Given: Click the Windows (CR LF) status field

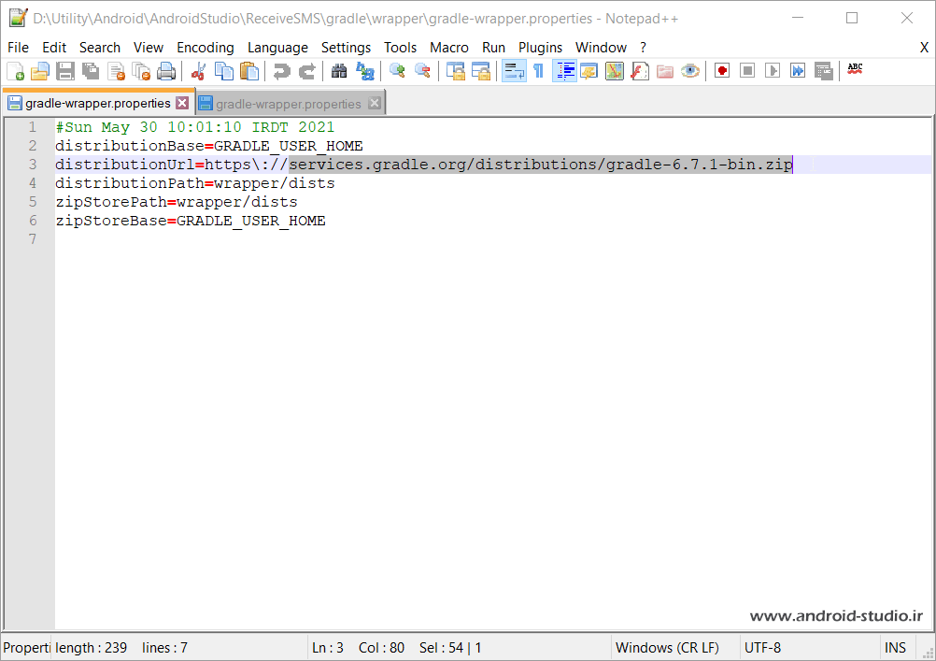Looking at the screenshot, I should pyautogui.click(x=667, y=647).
